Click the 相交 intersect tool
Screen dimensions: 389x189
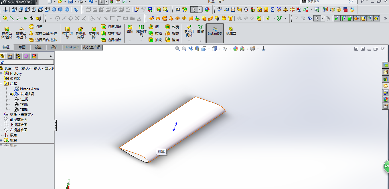point(172,33)
